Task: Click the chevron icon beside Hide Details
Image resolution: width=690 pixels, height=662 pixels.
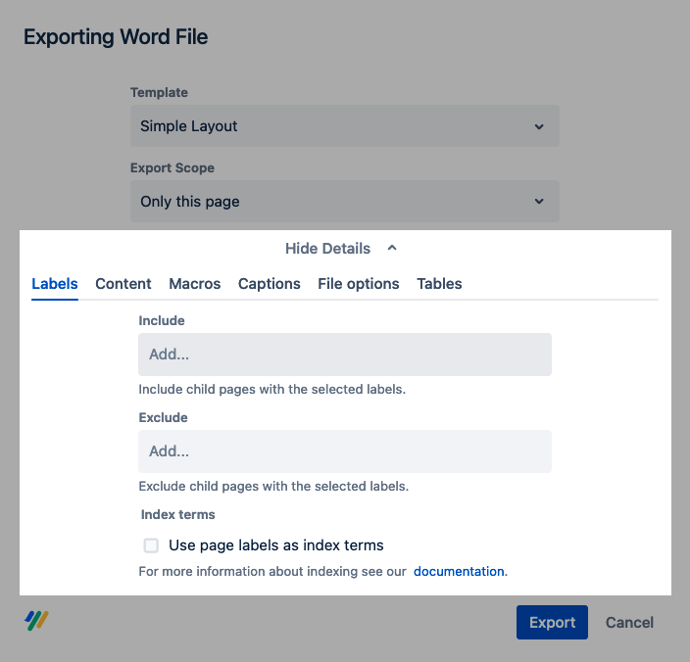Action: pos(392,249)
